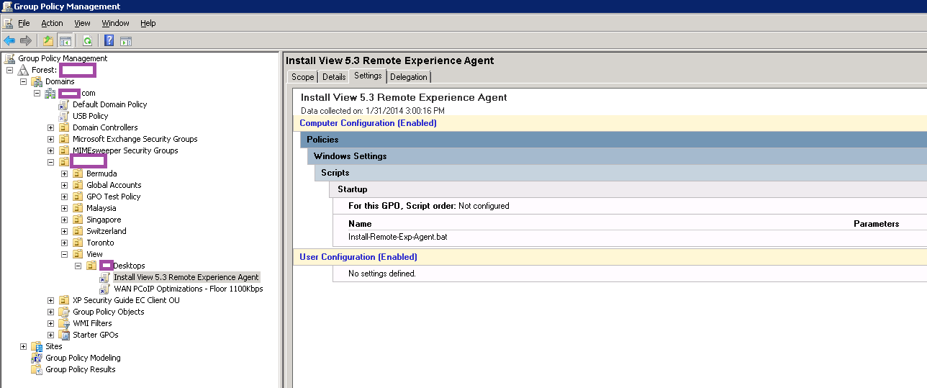Screen dimensions: 927x388
Task: Collapse the Forest node
Action: (9, 70)
